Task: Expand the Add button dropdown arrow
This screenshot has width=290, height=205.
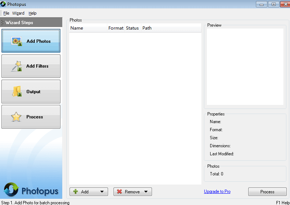Action: tap(102, 192)
